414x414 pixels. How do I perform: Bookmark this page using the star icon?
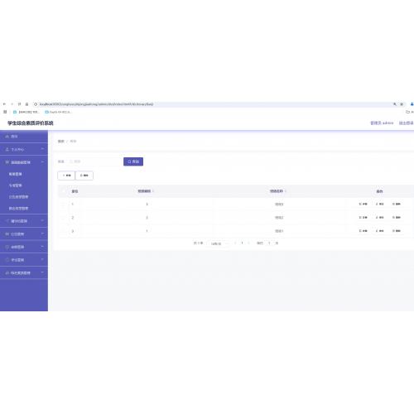pos(402,104)
